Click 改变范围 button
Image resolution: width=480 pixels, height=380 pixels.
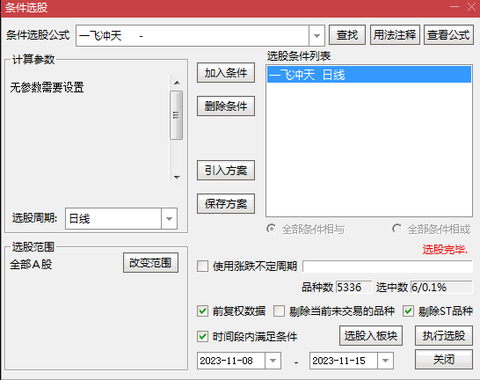(x=150, y=263)
